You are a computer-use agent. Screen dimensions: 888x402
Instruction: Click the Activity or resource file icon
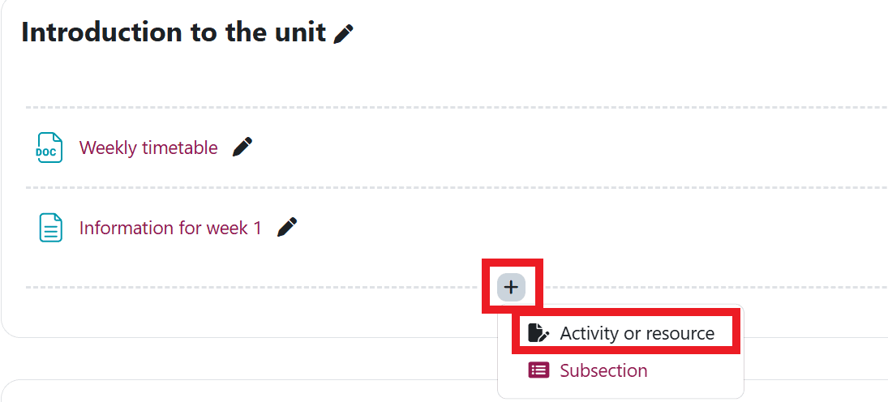click(538, 333)
